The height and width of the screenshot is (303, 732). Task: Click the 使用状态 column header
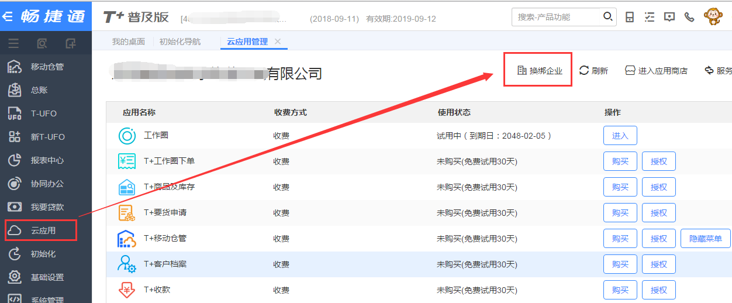[x=454, y=112]
